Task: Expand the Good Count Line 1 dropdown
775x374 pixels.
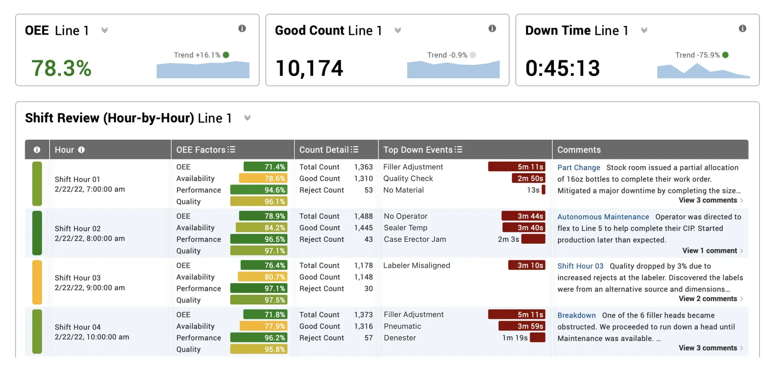Action: [398, 30]
